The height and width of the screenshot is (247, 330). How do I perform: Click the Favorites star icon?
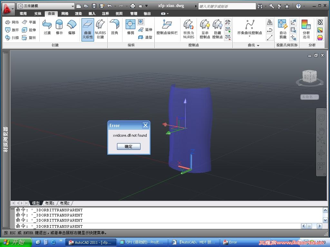pyautogui.click(x=287, y=6)
